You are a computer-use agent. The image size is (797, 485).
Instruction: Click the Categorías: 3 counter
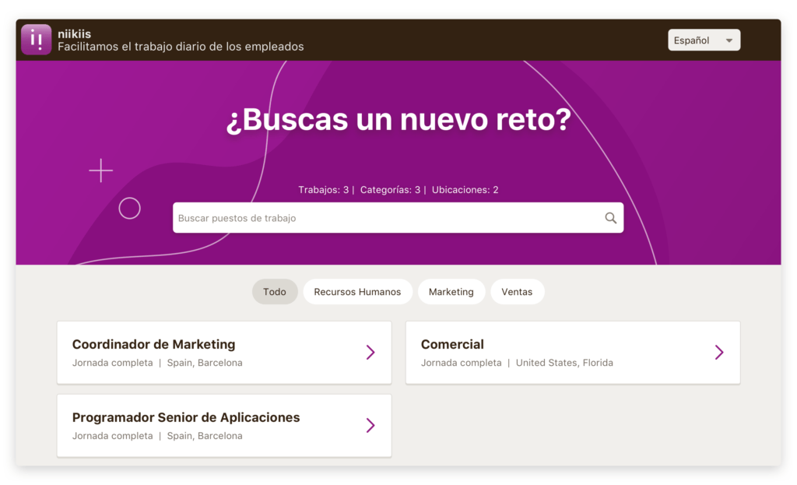(x=390, y=190)
